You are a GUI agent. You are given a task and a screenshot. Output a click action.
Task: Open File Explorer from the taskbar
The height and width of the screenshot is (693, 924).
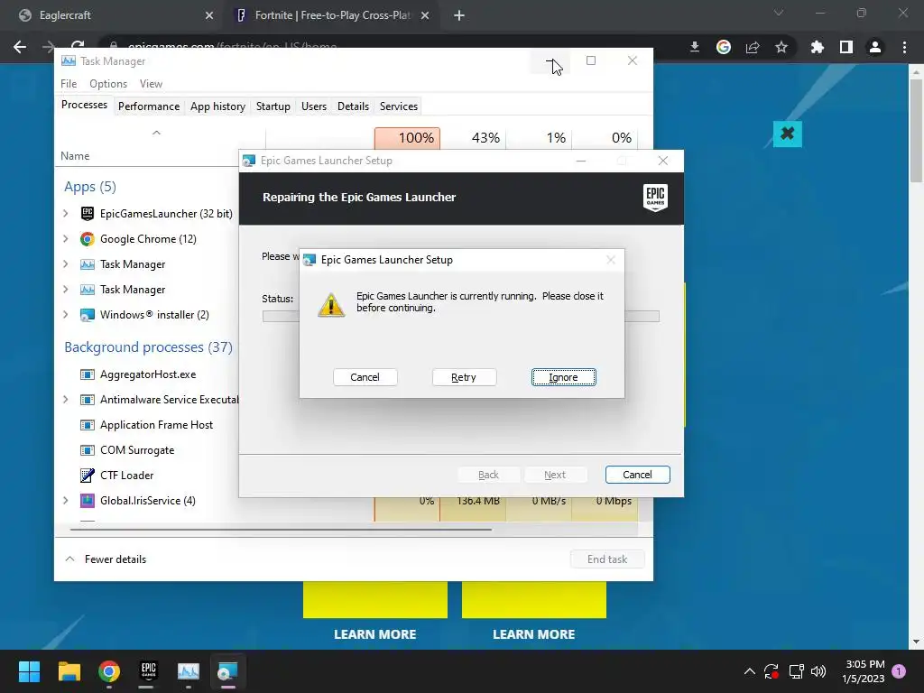click(x=69, y=671)
